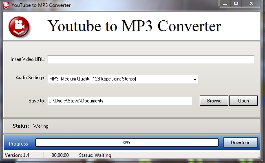Viewport: 265px width, 163px height.
Task: Click into the Insert Video URL field
Action: pyautogui.click(x=150, y=59)
